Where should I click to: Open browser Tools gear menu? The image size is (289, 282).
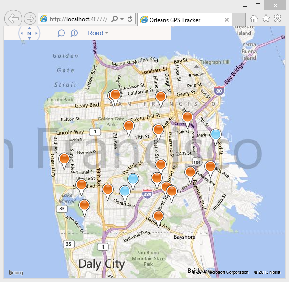(278, 18)
